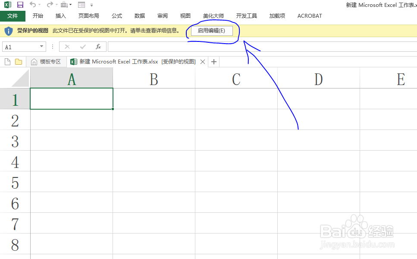
Task: Open the 视图 ribbon tab
Action: (185, 16)
